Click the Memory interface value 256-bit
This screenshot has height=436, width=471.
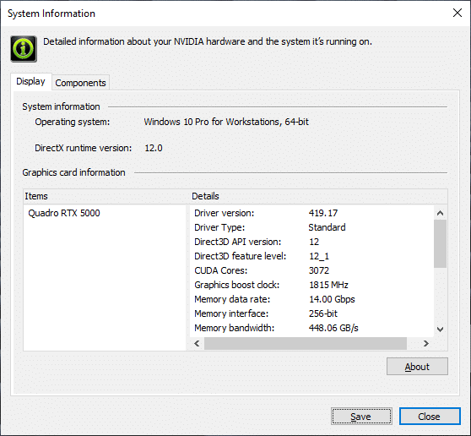(323, 314)
